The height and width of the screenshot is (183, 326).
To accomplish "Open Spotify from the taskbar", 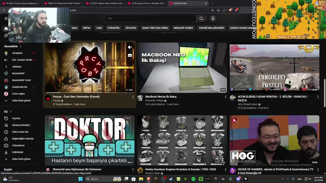I will [193, 179].
